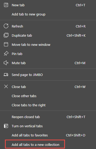Click the pushpin icon for Pin tab
96x149 pixels.
[x=6, y=54]
